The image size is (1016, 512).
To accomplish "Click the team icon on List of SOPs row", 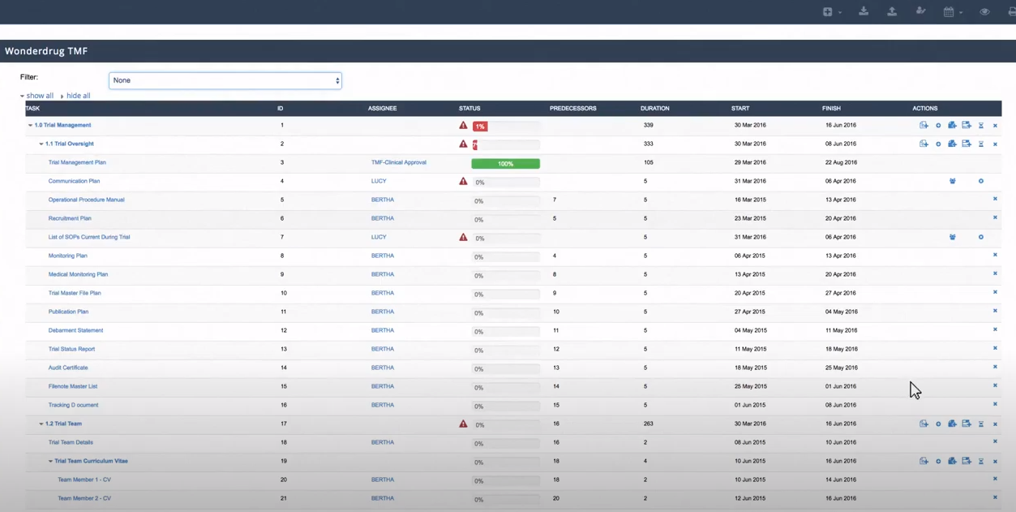I will [x=952, y=237].
